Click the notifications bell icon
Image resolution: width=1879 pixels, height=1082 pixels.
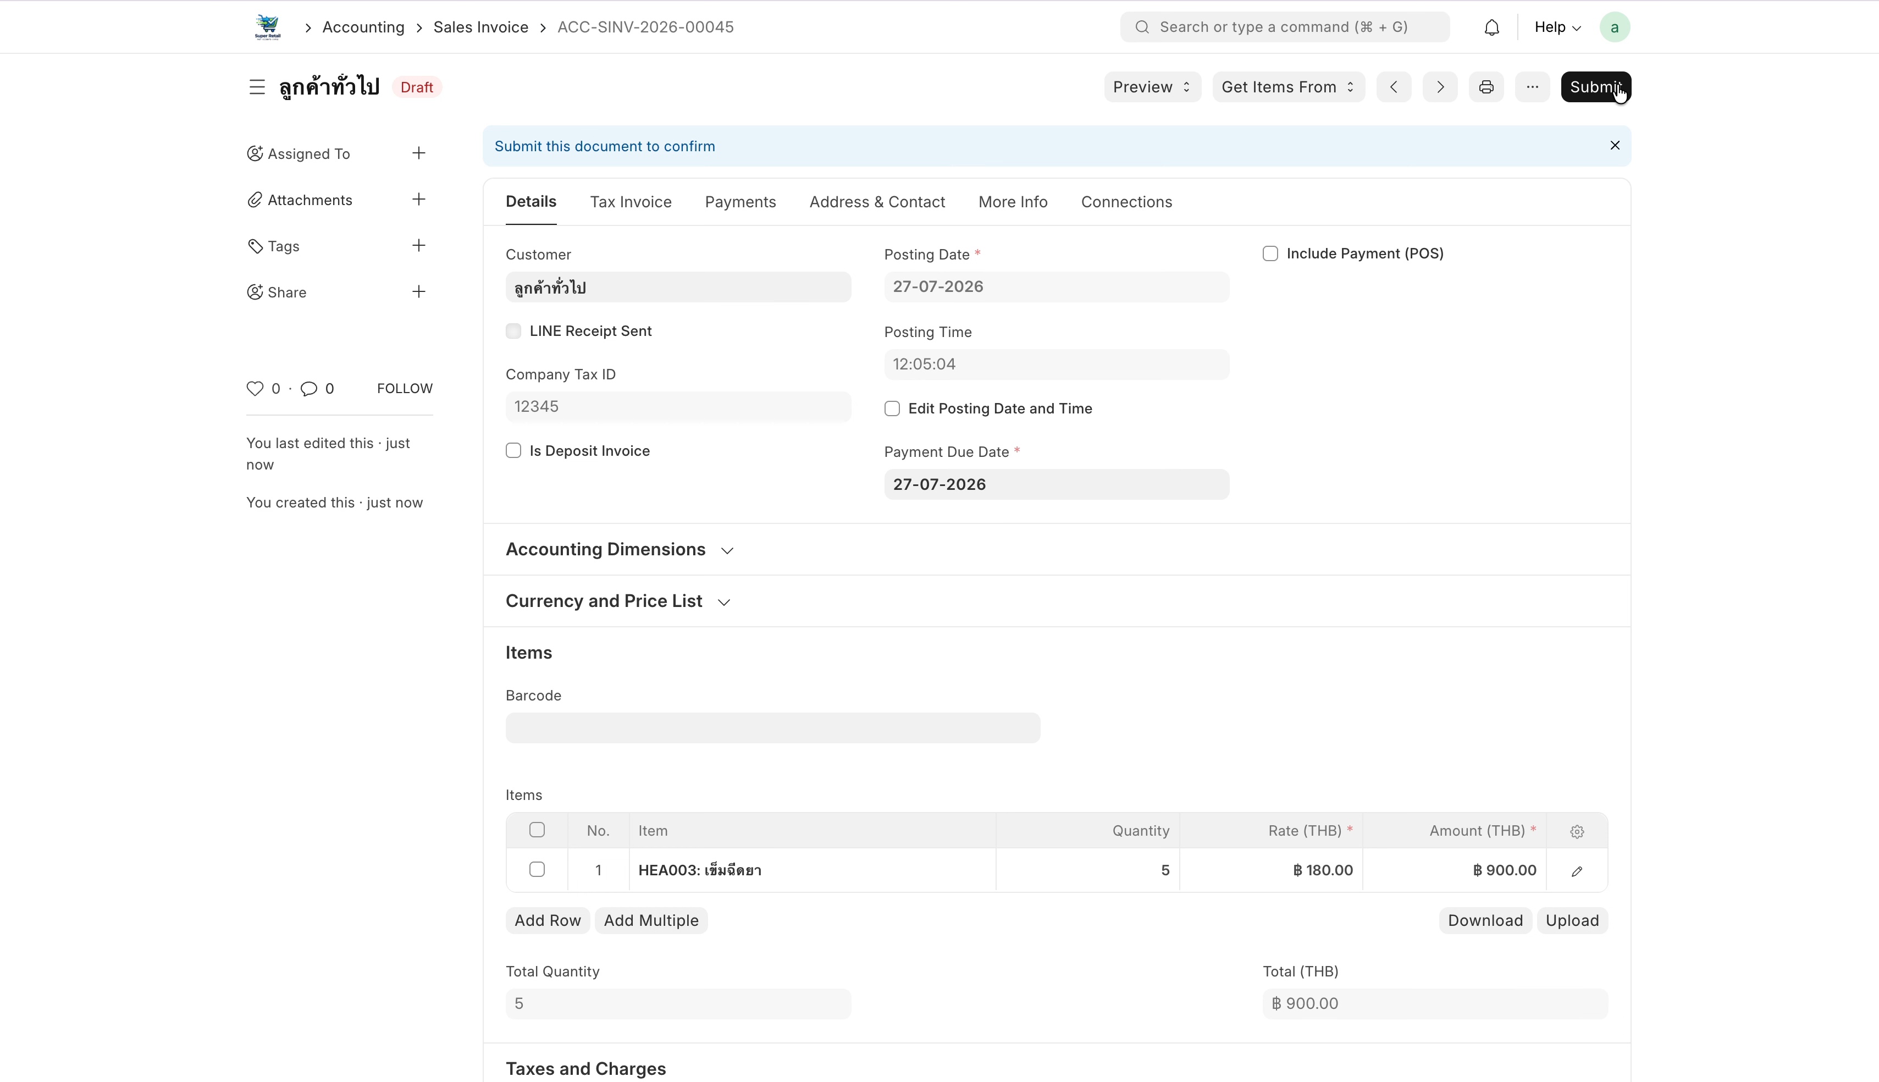coord(1491,27)
